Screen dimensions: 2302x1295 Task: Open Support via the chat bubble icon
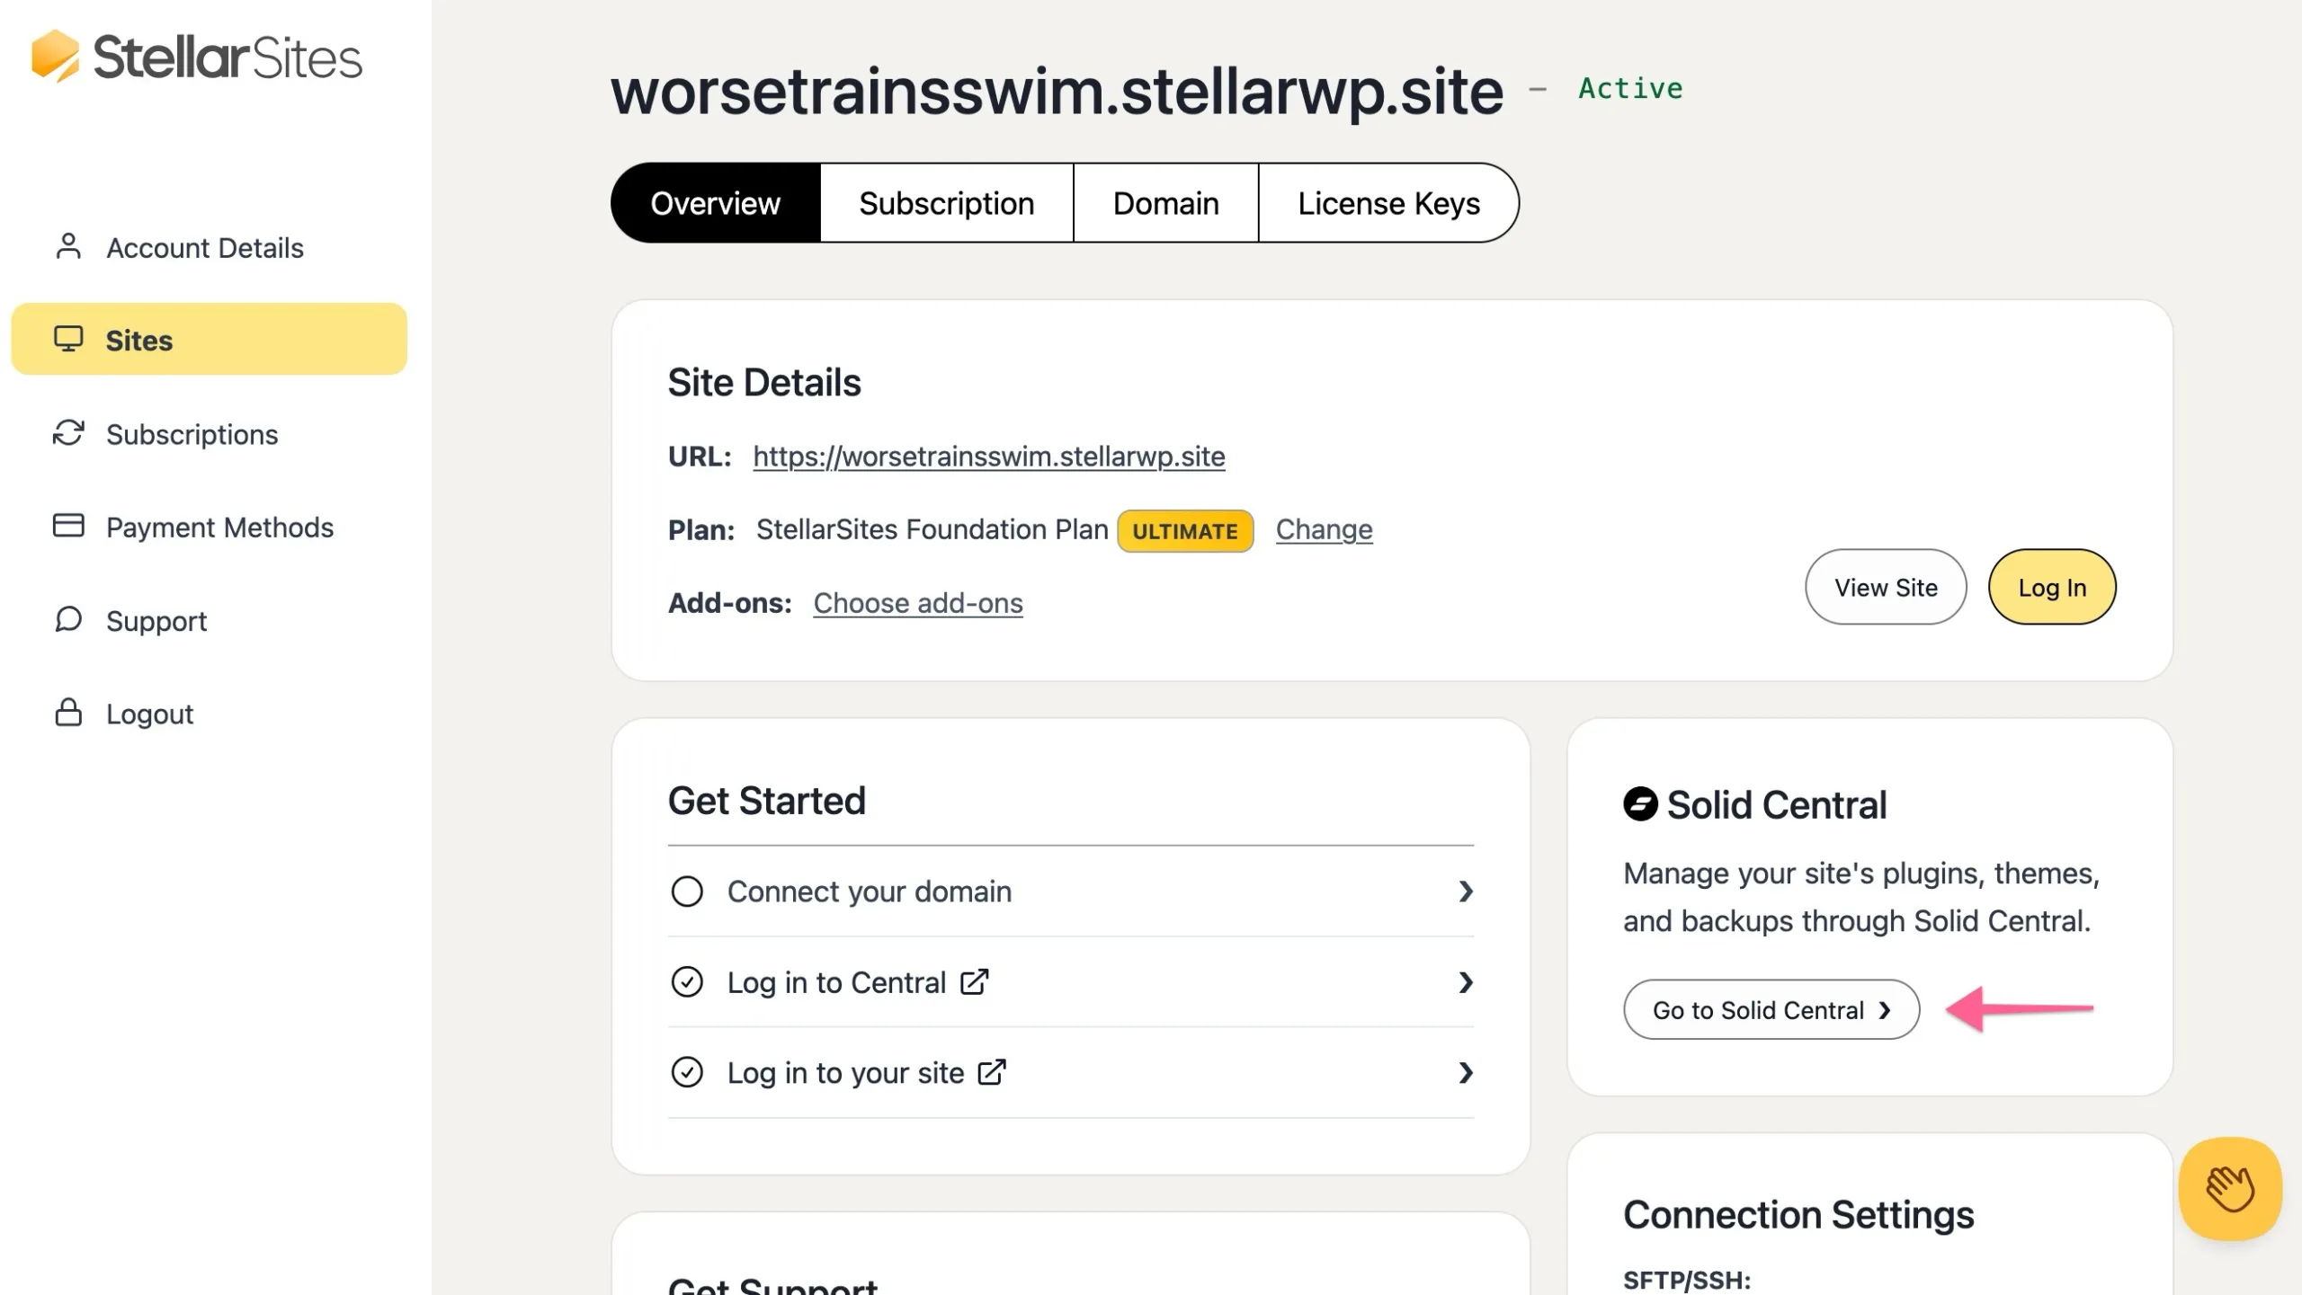tap(69, 620)
